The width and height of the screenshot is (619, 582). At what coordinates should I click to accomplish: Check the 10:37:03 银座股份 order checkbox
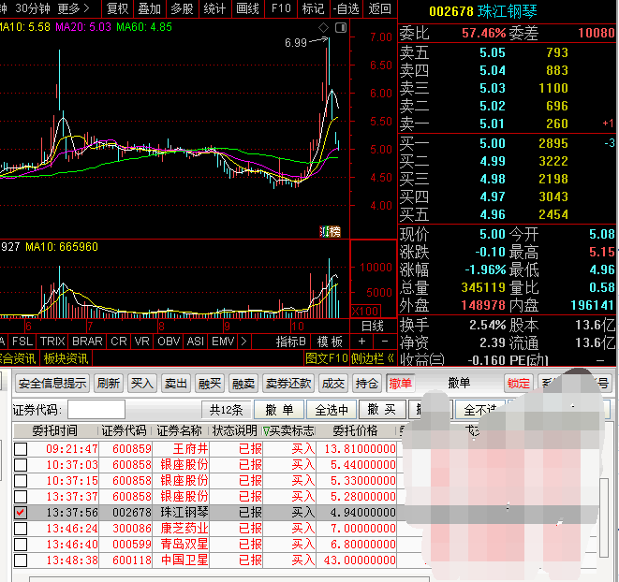[21, 465]
